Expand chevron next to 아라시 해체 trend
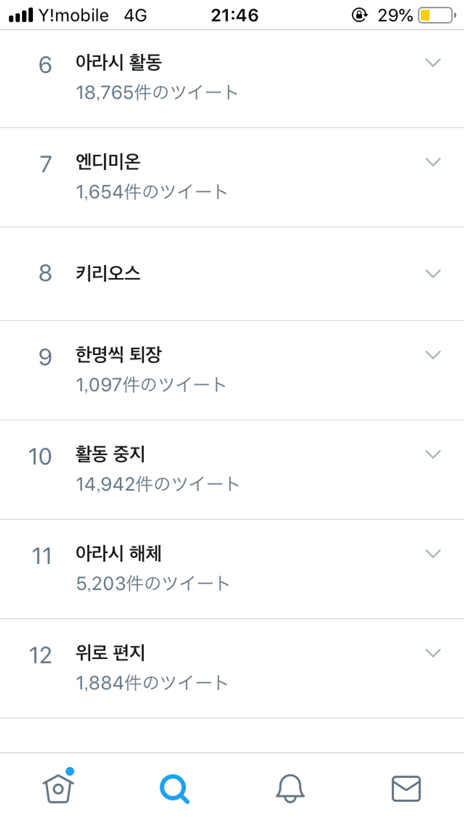Image resolution: width=464 pixels, height=824 pixels. (433, 553)
